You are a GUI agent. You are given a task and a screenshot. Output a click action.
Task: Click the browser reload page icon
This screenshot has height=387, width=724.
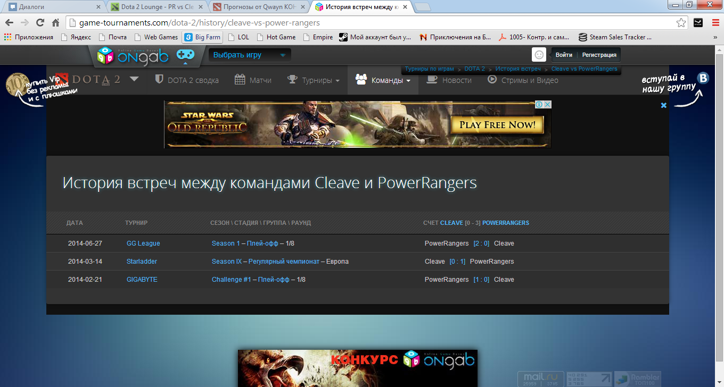40,23
